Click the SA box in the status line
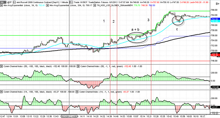 tap(2, 2)
